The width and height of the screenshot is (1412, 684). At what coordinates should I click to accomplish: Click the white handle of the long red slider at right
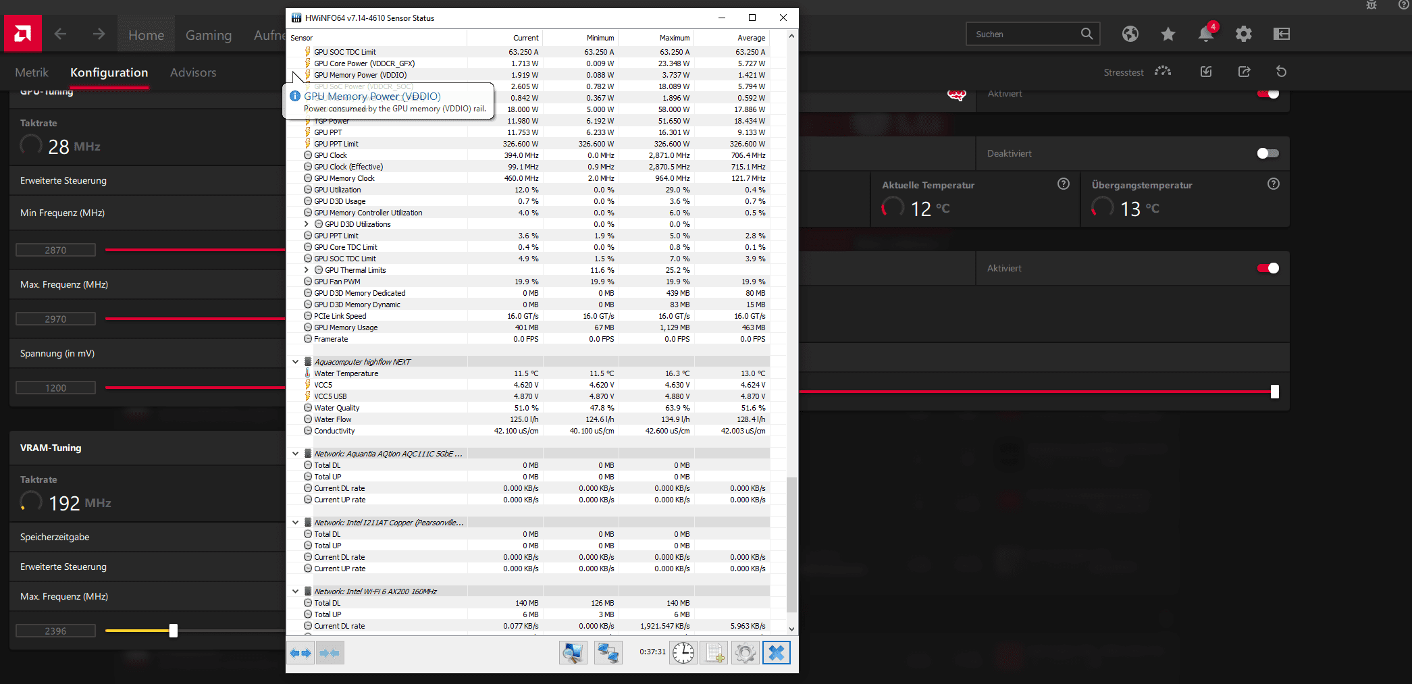point(1275,392)
